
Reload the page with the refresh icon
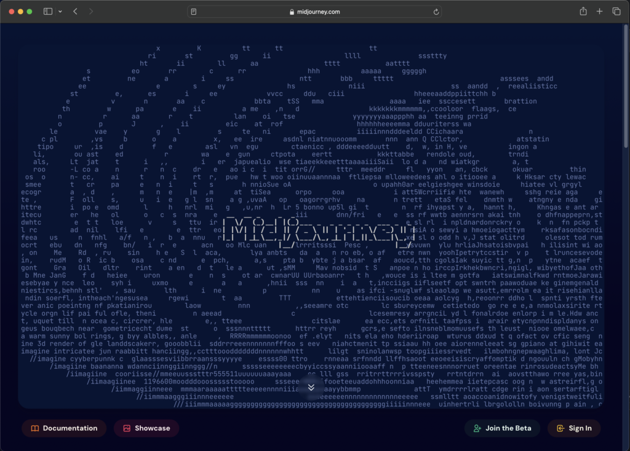click(436, 12)
